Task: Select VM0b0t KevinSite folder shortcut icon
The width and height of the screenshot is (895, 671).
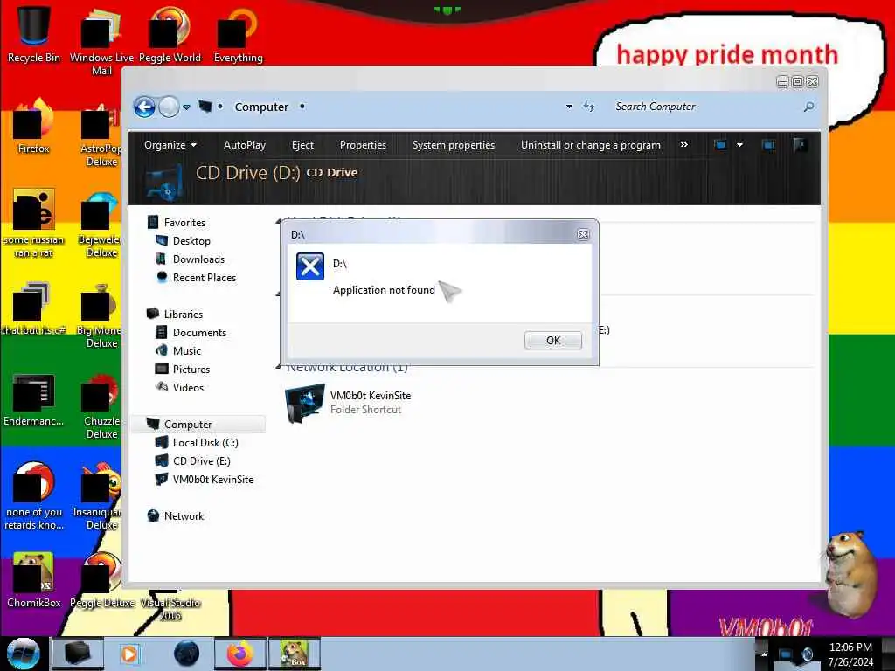Action: pos(304,404)
